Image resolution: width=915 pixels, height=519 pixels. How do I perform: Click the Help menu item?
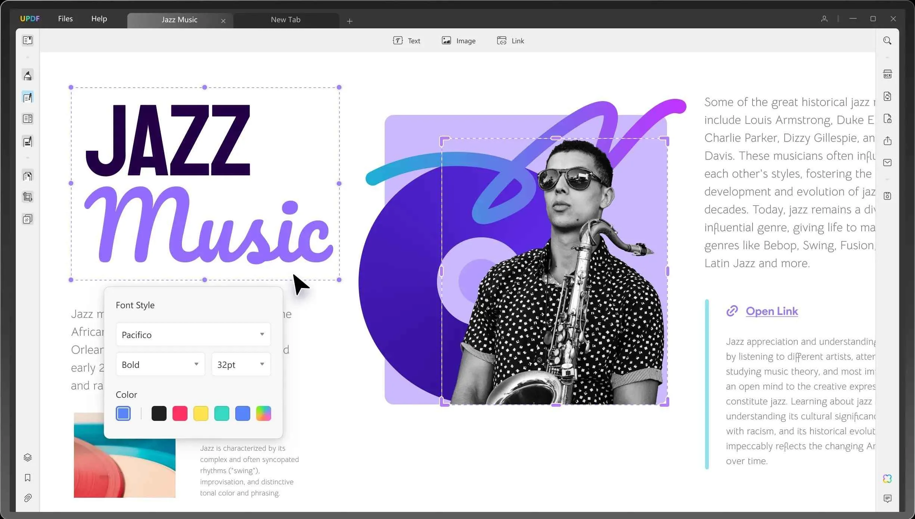coord(99,18)
